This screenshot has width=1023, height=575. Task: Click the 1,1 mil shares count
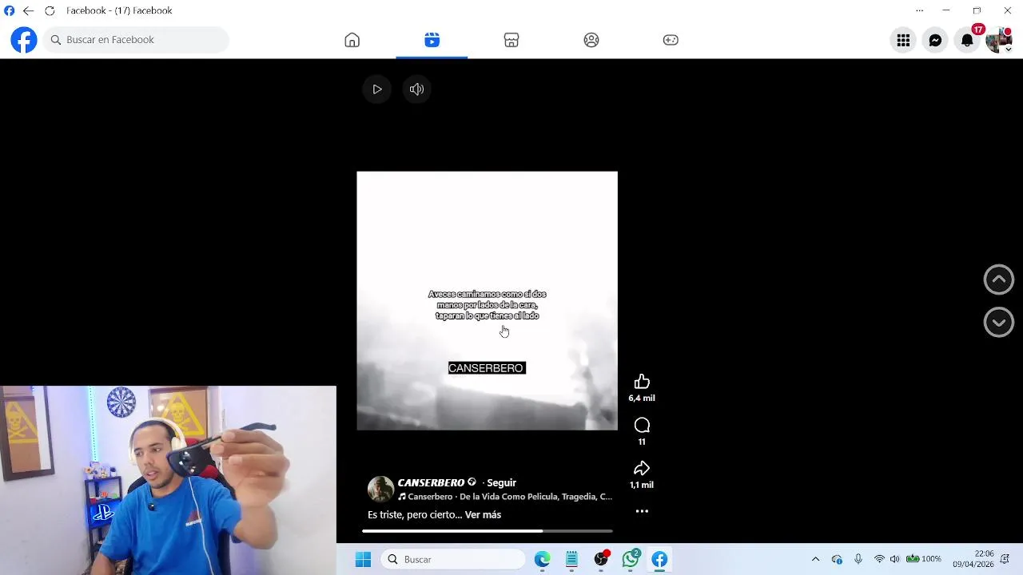click(642, 485)
